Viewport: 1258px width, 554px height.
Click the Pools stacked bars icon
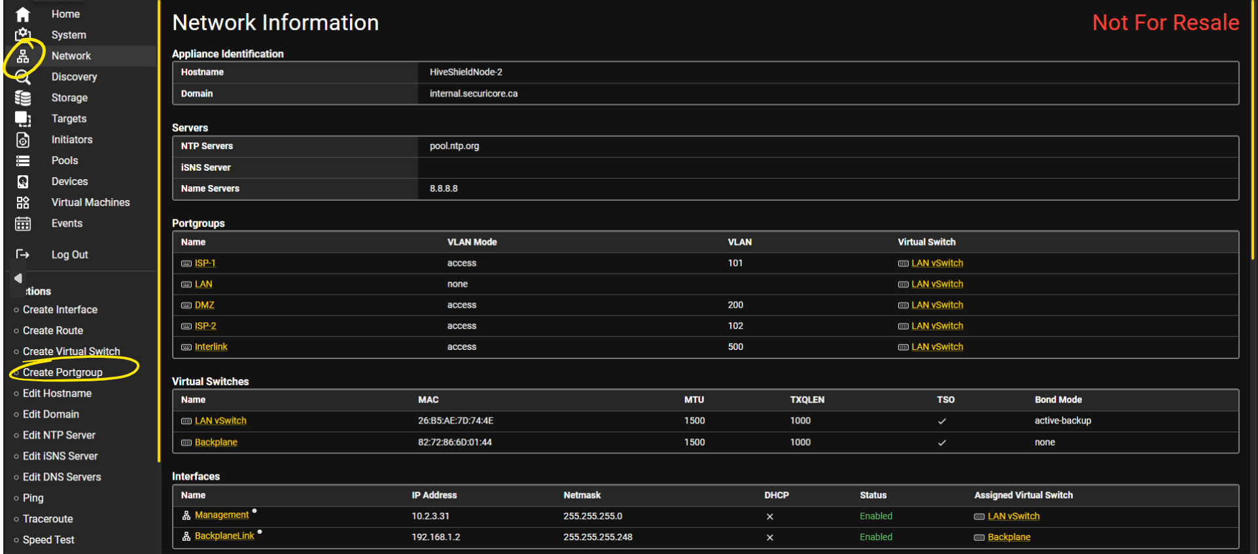(23, 161)
